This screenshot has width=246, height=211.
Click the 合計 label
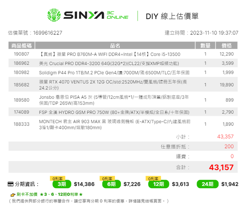[182, 167]
